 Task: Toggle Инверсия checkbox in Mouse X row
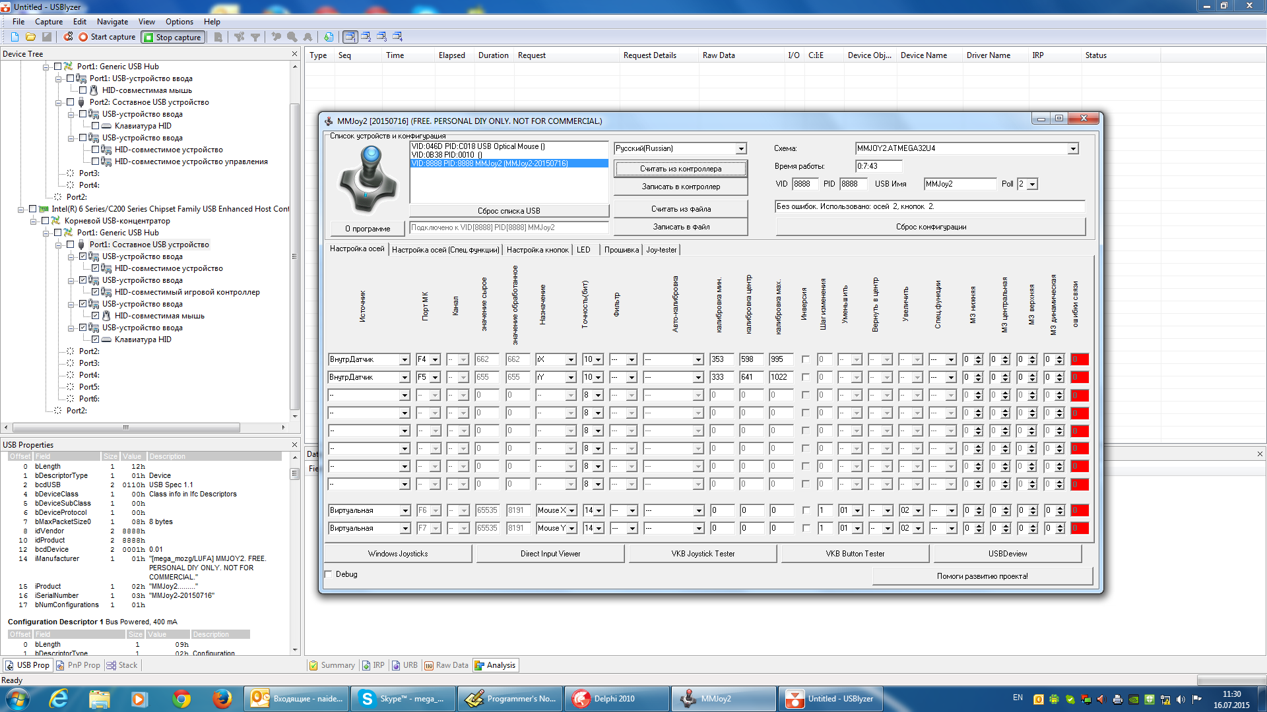[805, 510]
